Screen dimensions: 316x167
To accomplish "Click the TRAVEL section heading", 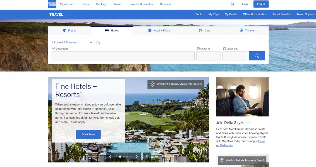I will coord(56,15).
